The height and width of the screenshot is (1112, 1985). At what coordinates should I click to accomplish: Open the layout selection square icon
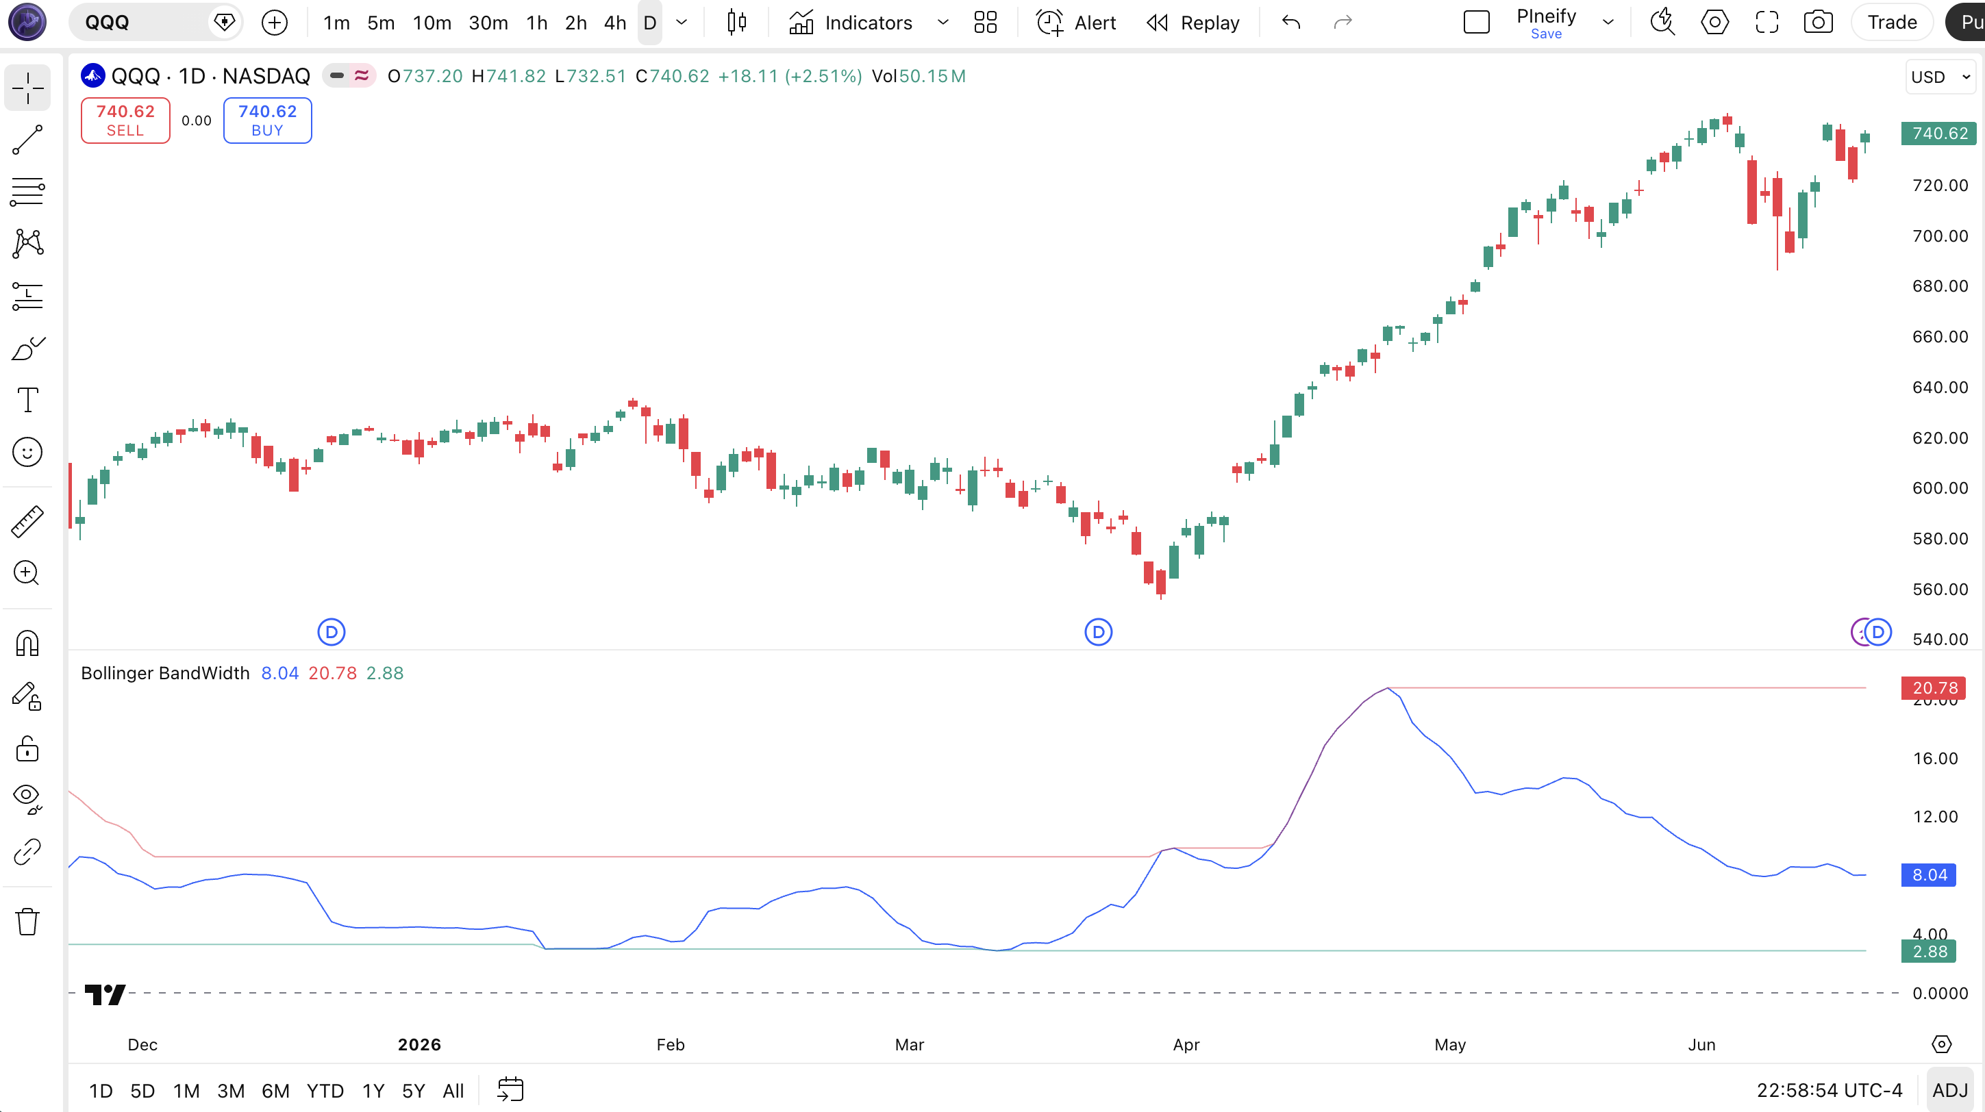point(1477,23)
